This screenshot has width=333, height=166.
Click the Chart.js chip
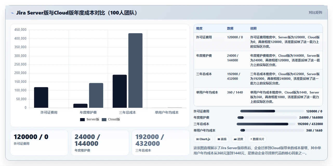pos(203,139)
